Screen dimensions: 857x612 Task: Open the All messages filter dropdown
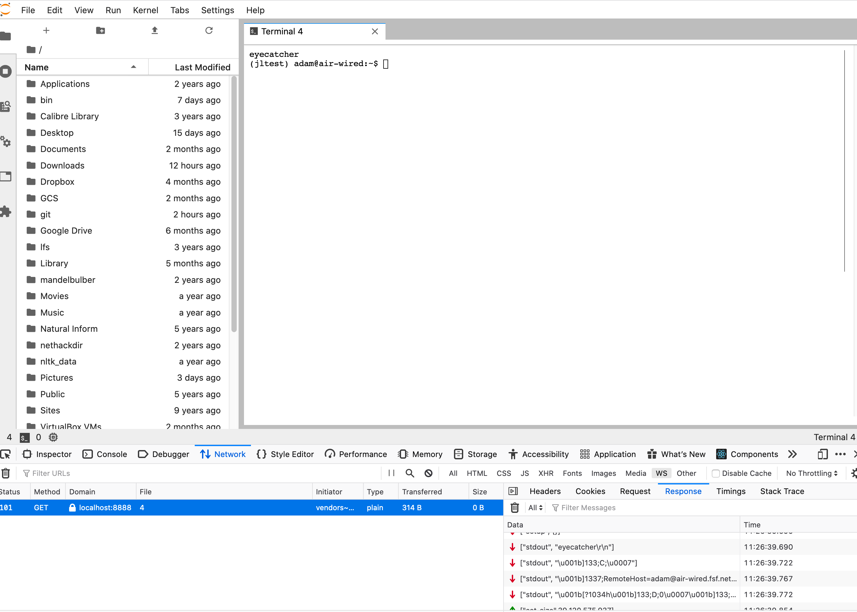click(x=535, y=508)
